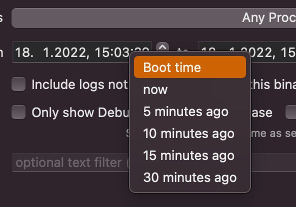This screenshot has width=296, height=207.
Task: Select the month '1.' in start date
Action: [x=46, y=52]
